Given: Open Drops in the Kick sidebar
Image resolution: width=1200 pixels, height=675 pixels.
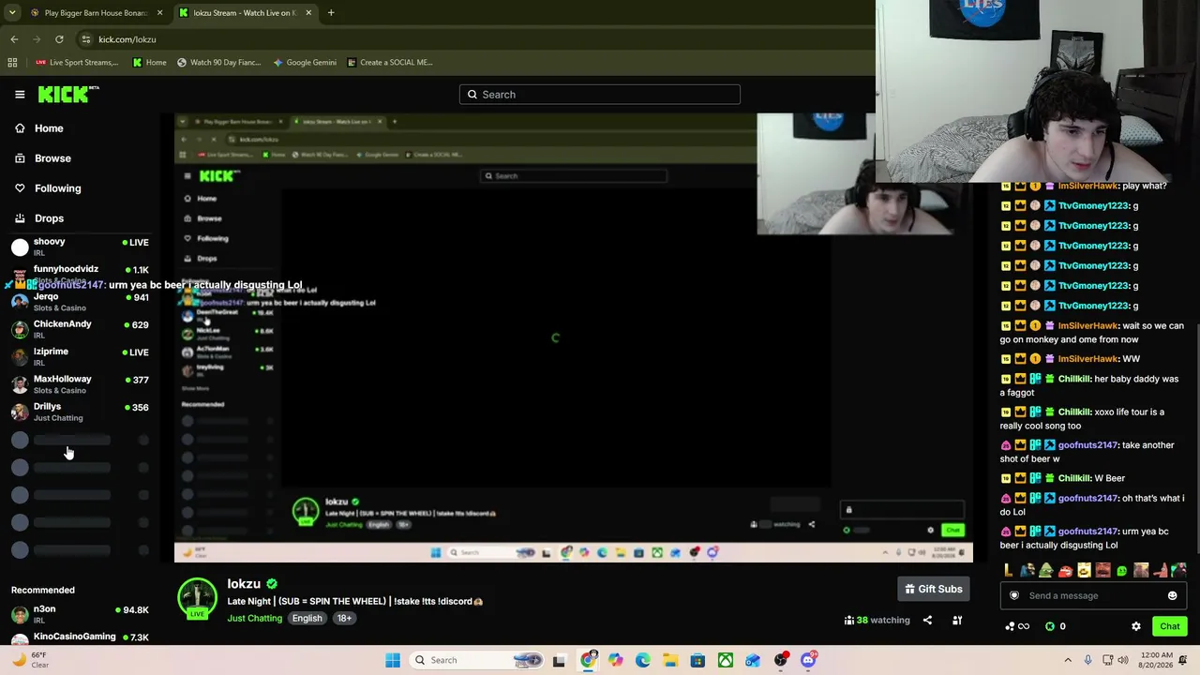Looking at the screenshot, I should 49,218.
